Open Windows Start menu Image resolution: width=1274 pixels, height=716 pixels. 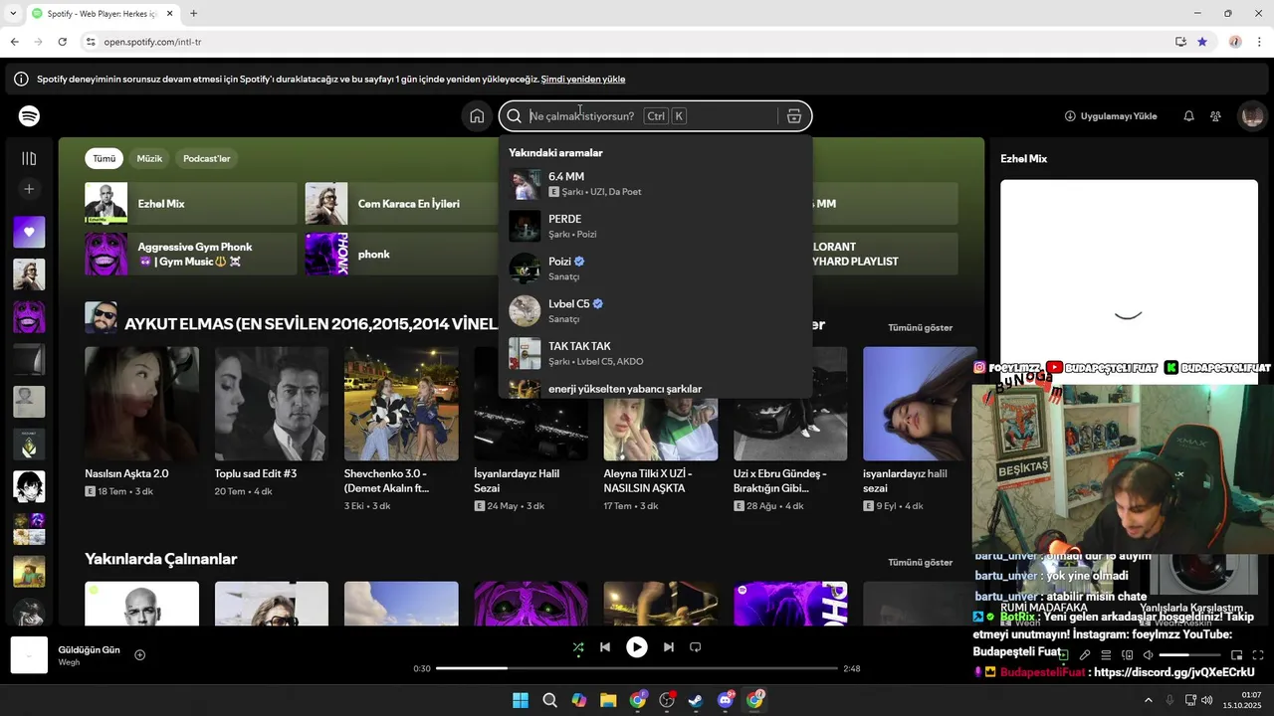click(x=521, y=700)
